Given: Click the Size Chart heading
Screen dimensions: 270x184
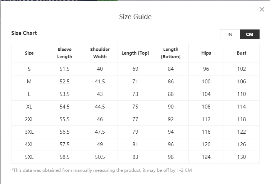Looking at the screenshot, I should point(24,33).
